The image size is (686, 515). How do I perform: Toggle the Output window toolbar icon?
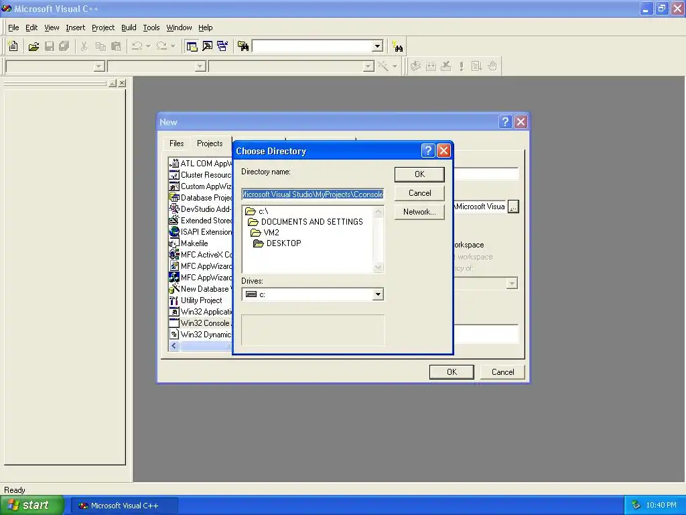[x=207, y=46]
